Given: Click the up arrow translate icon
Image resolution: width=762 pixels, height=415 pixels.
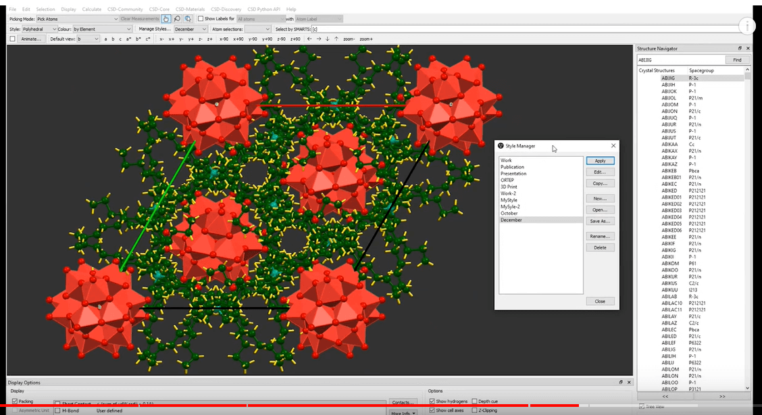Looking at the screenshot, I should pyautogui.click(x=336, y=39).
